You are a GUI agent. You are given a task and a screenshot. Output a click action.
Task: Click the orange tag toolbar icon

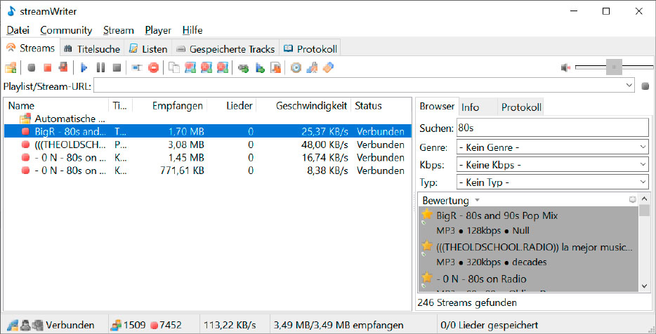[329, 68]
